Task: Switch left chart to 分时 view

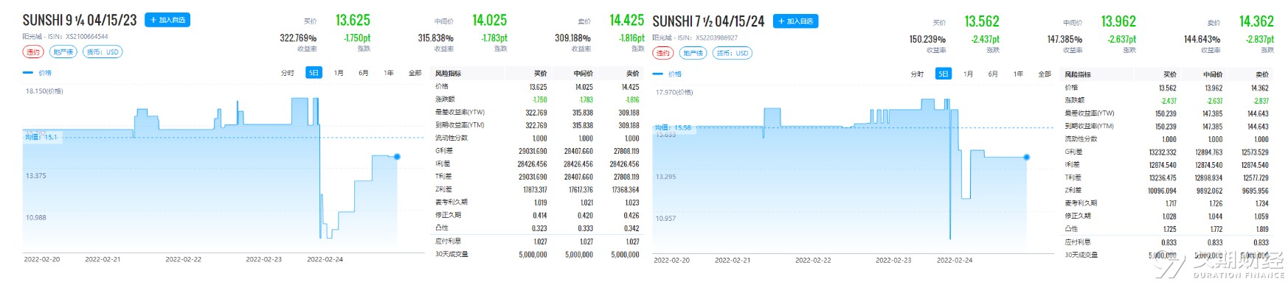Action: pyautogui.click(x=288, y=73)
